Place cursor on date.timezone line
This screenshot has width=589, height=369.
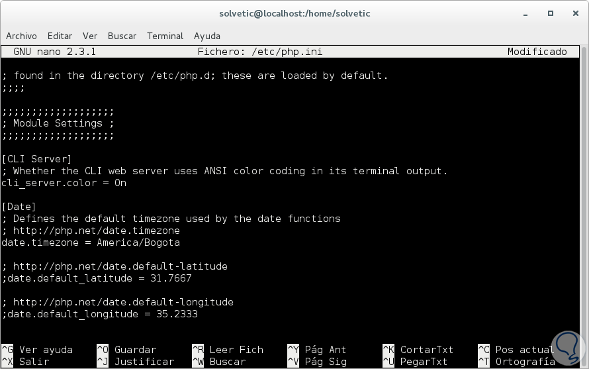coord(91,242)
